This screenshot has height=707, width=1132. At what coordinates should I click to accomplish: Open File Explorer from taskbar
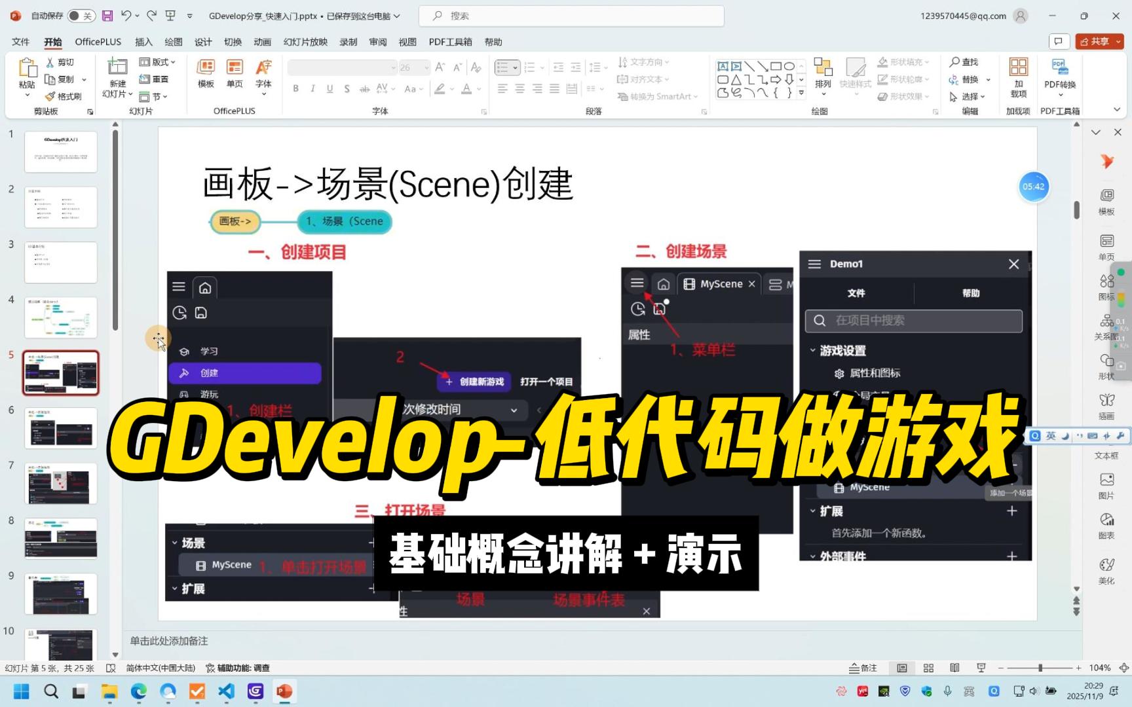pos(109,691)
